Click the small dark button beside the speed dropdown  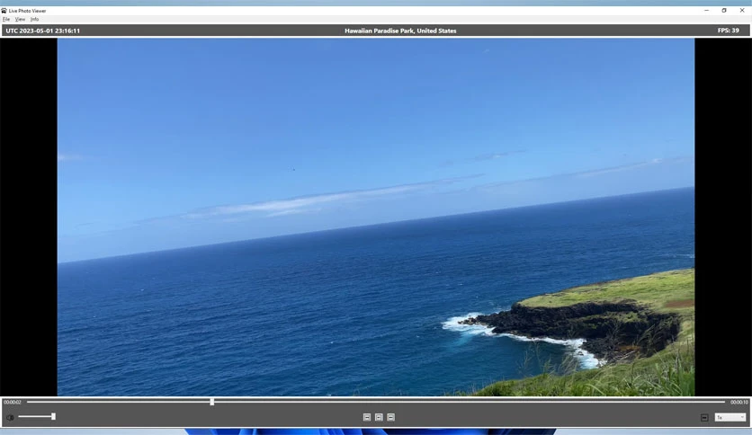pos(704,418)
